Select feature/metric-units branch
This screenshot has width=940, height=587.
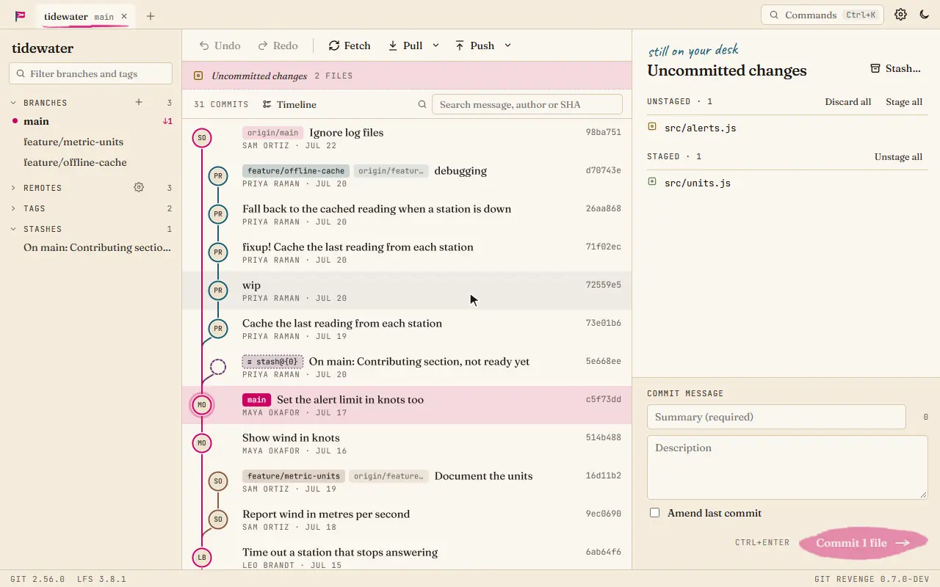[91, 142]
